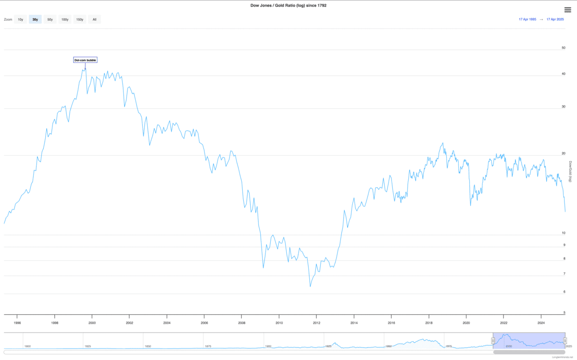This screenshot has width=577, height=360.
Task: Click the navigator near the 1925 label
Action: click(328, 342)
